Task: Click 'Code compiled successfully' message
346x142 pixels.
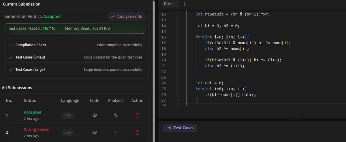Action: [120, 45]
